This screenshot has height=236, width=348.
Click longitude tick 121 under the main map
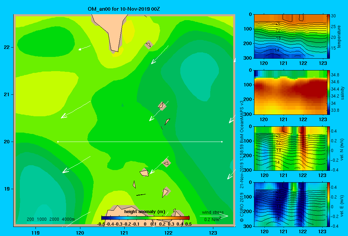click(124, 233)
